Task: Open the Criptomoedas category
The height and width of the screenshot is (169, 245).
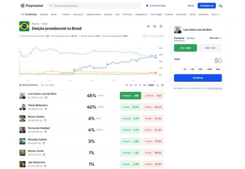Action: (x=94, y=14)
